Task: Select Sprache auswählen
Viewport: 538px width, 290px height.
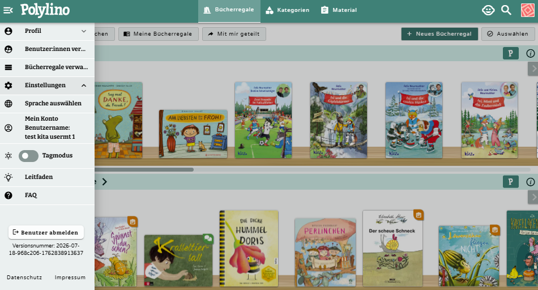Action: (x=47, y=104)
